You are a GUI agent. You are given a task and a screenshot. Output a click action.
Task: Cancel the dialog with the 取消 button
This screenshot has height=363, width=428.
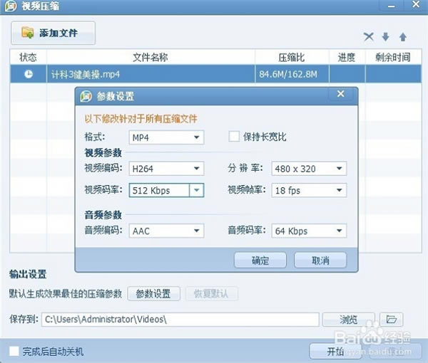[320, 261]
